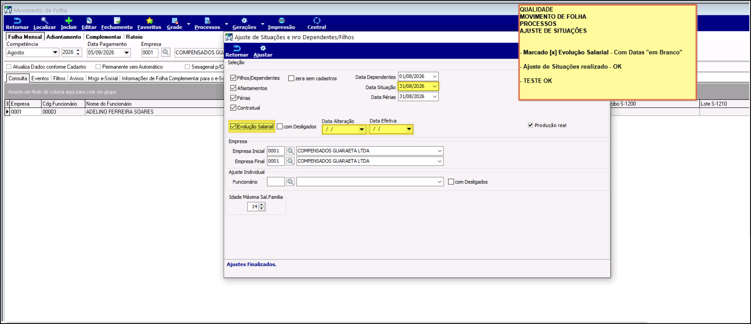
Task: Click the Gerações gear icon
Action: [x=244, y=21]
